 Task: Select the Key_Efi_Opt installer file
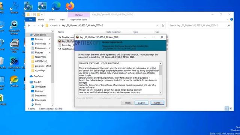66,41
